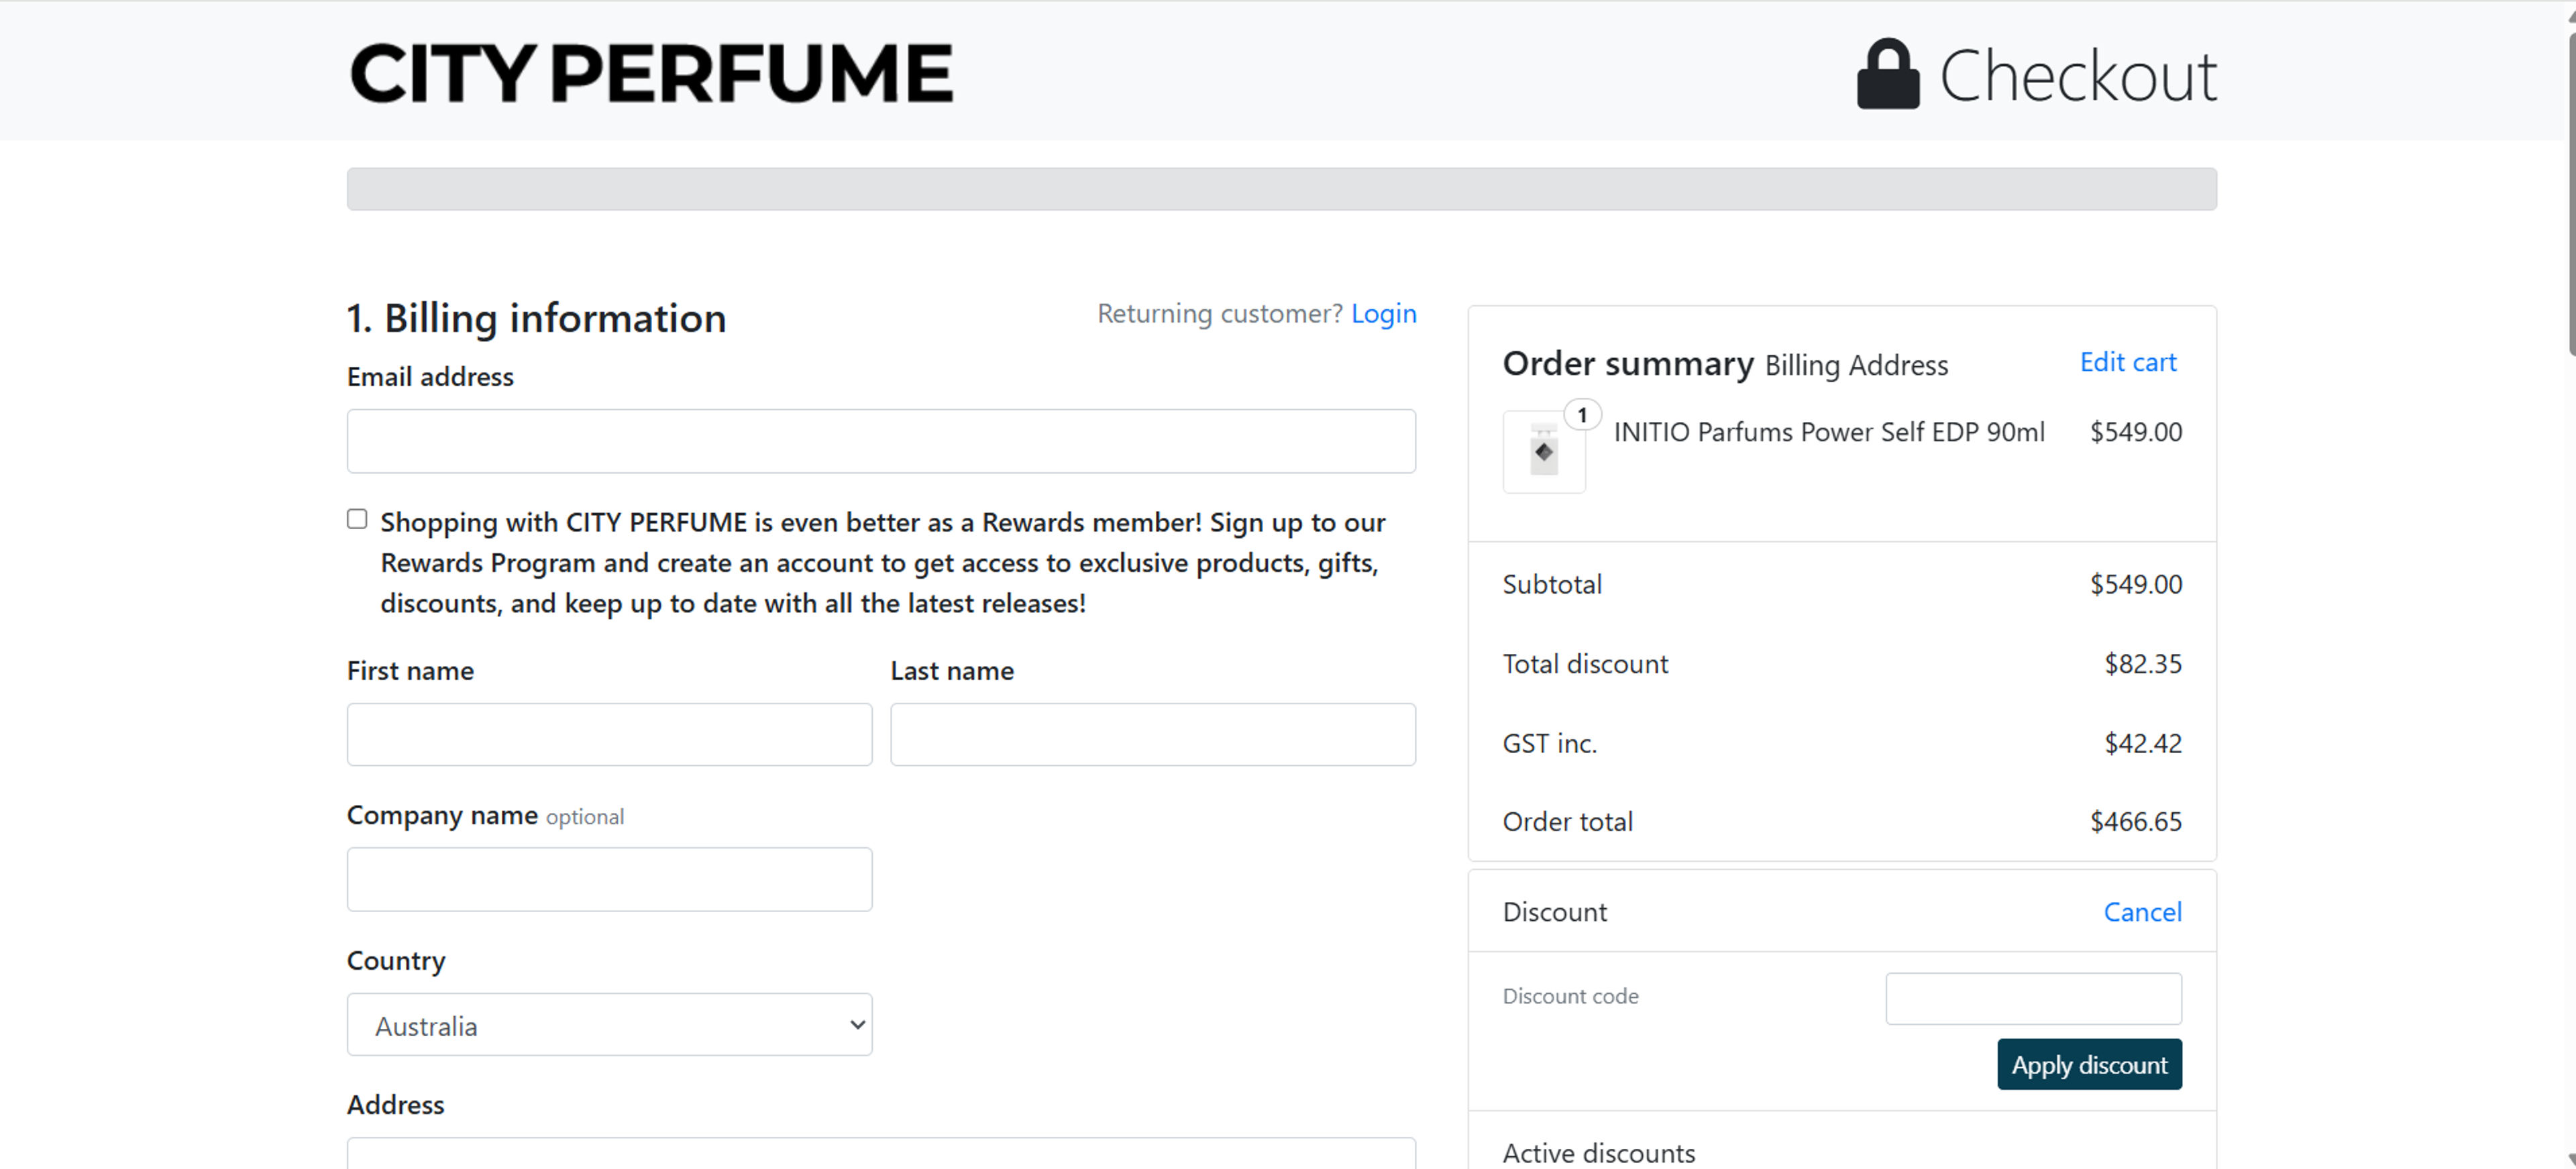This screenshot has width=2576, height=1169.
Task: Click the Order summary heading
Action: click(1628, 363)
